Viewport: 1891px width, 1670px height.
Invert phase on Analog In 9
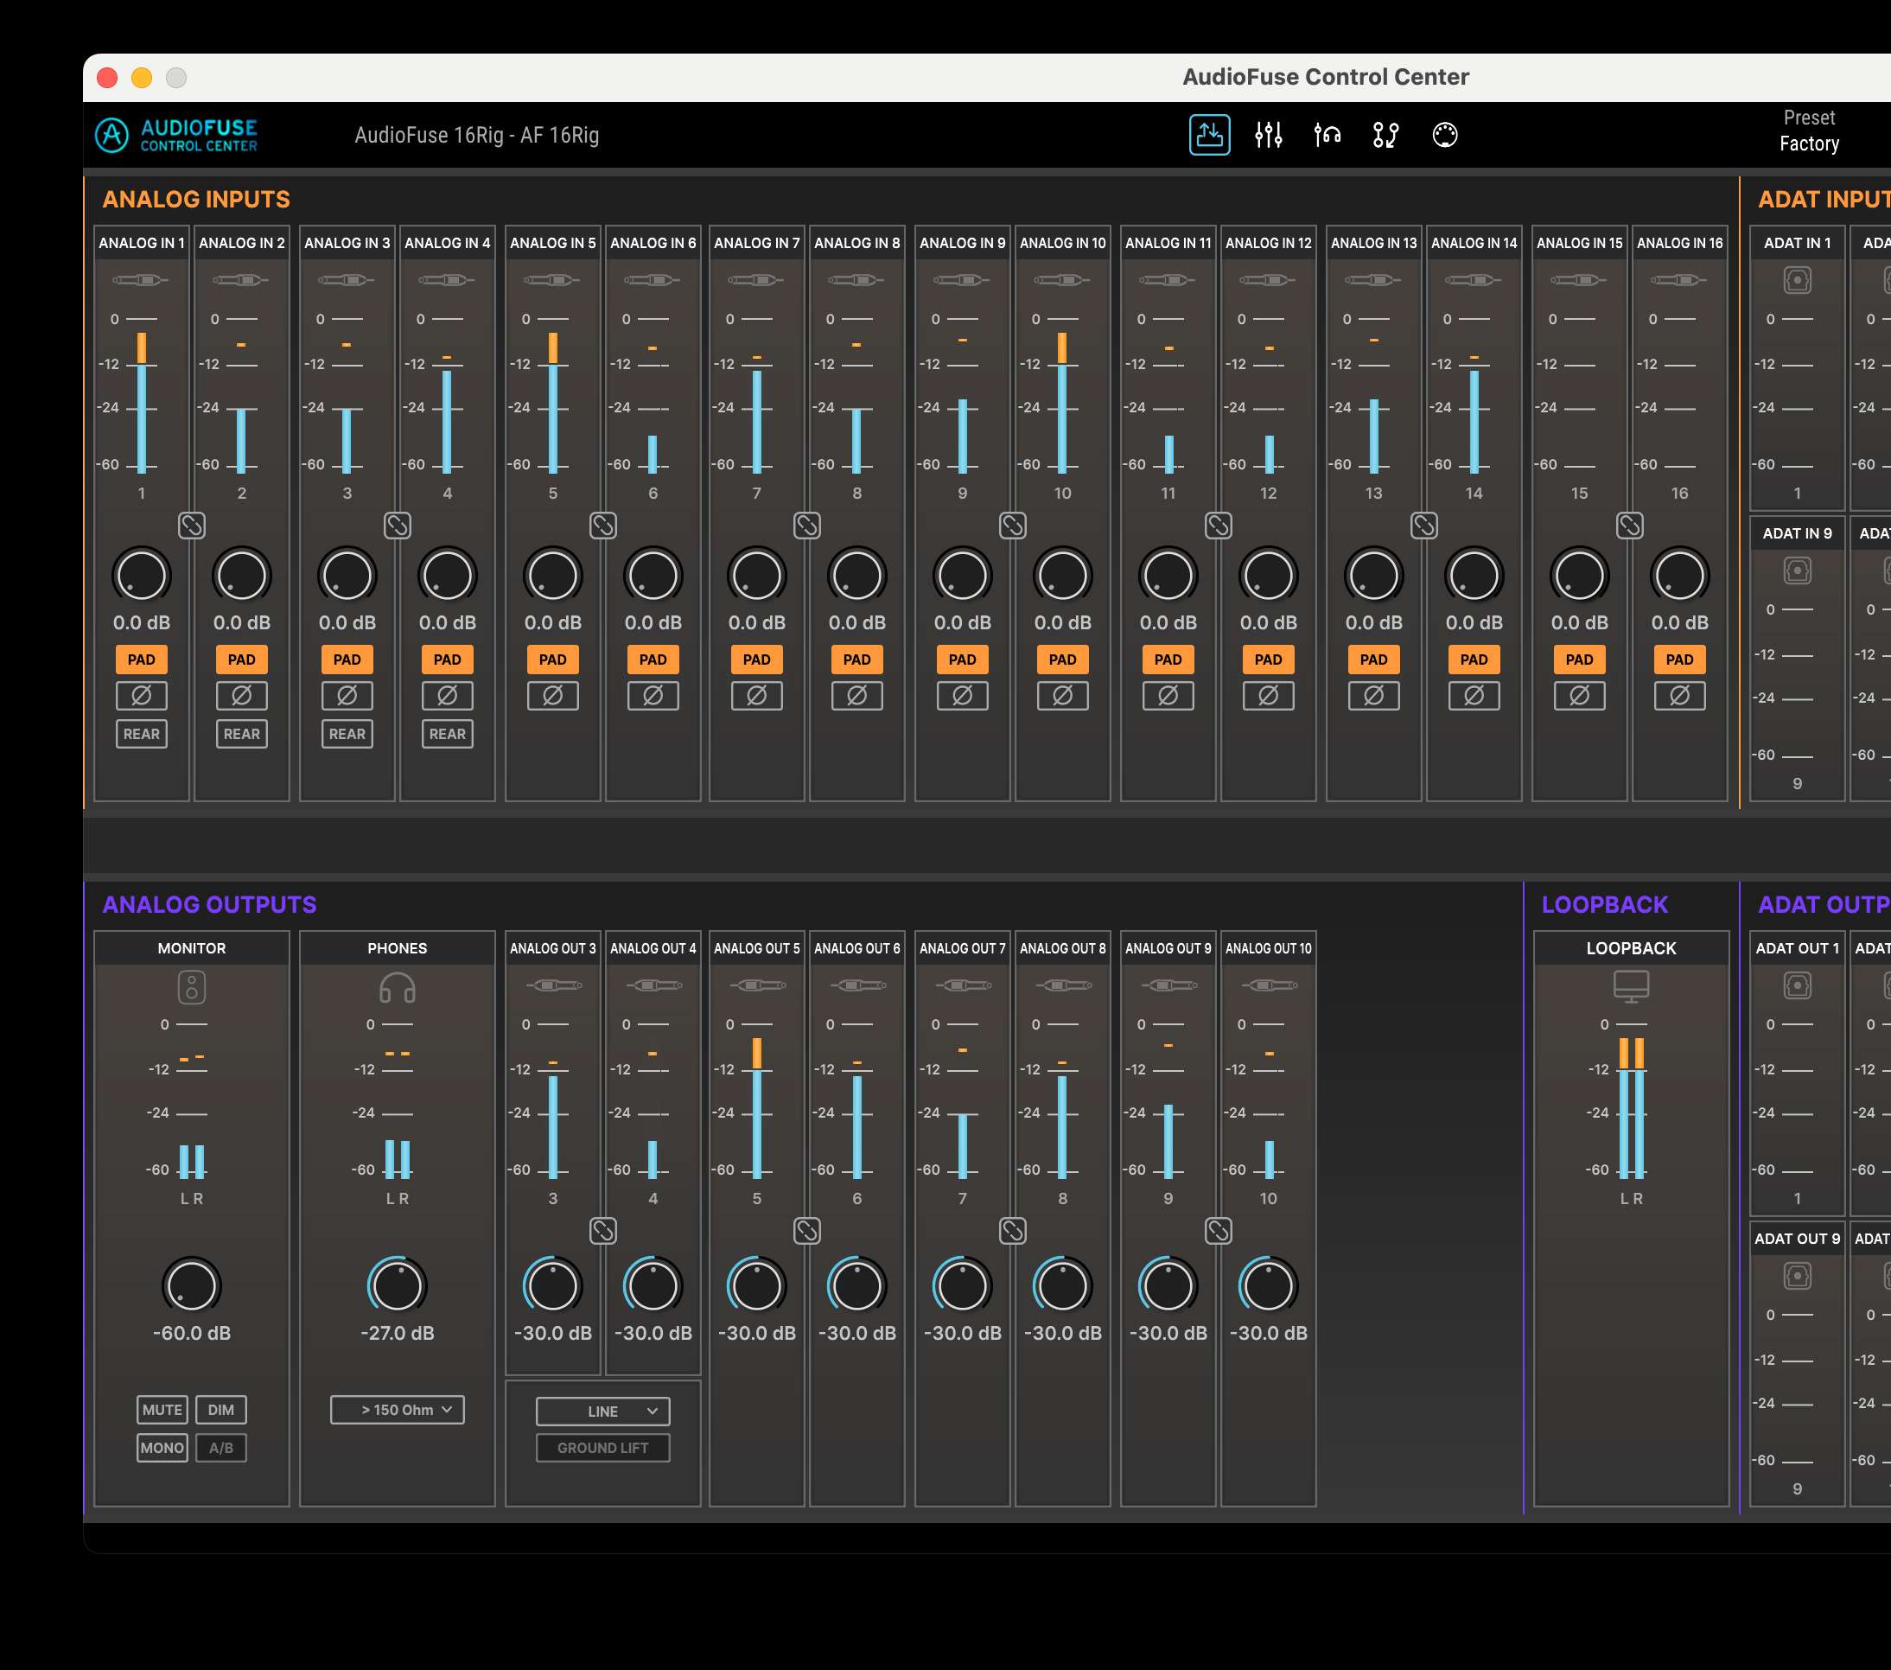(x=962, y=696)
